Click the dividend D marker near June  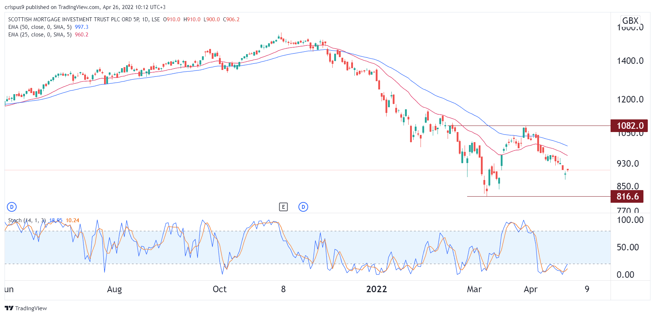(12, 207)
